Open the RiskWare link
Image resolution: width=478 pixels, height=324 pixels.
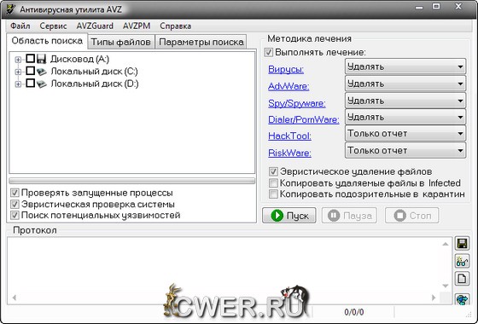coord(289,153)
